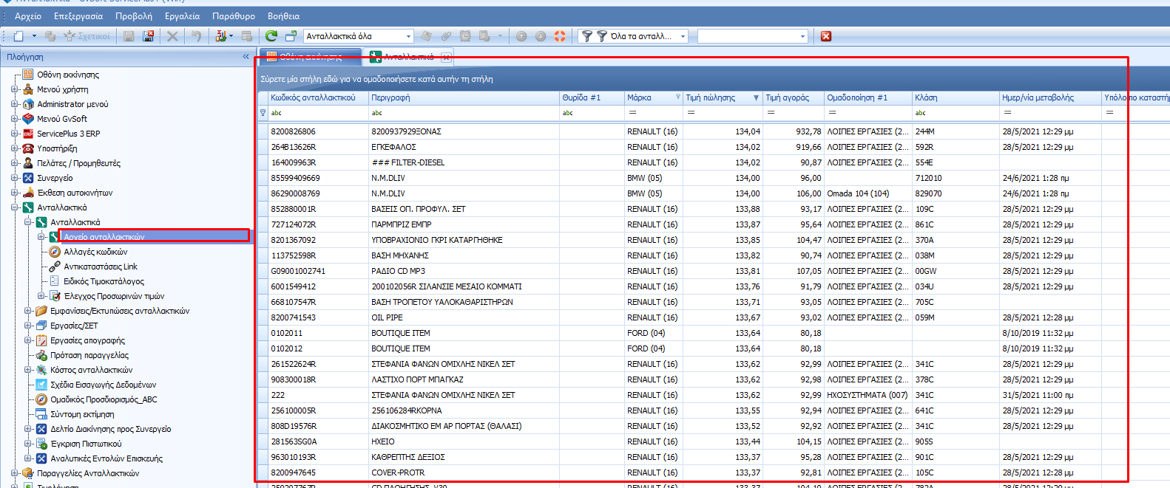Sort by Περιγραφή column header
Screen dimensions: 1170x488
point(464,97)
